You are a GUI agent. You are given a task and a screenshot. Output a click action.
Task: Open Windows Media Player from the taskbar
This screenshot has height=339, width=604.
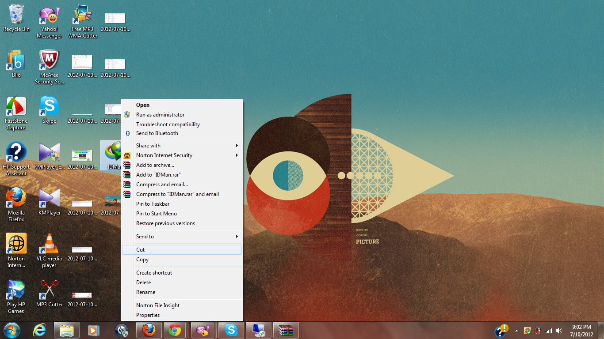(x=94, y=330)
